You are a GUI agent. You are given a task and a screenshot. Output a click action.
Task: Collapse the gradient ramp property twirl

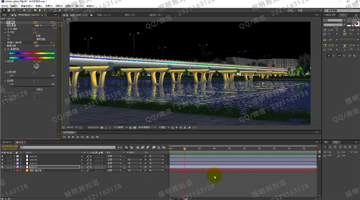click(x=6, y=49)
